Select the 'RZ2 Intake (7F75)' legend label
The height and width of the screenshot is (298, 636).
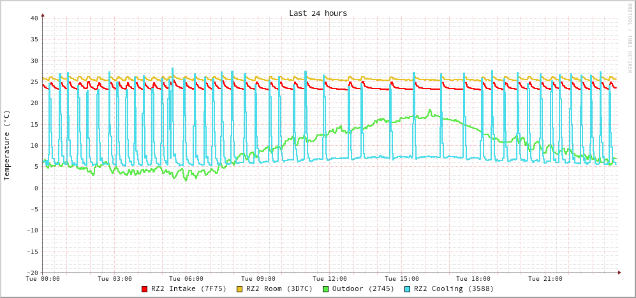pos(189,289)
